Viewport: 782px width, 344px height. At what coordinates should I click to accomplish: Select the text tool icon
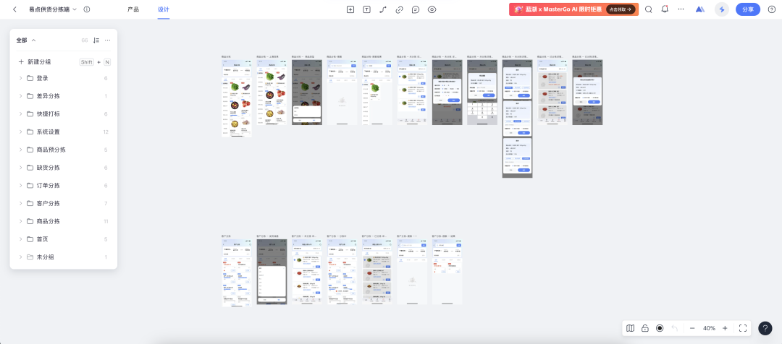tap(366, 9)
